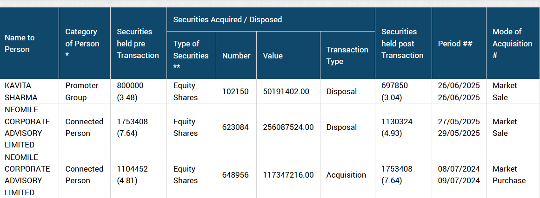The image size is (540, 198).
Task: Click the Period ## column header
Action: (x=459, y=43)
